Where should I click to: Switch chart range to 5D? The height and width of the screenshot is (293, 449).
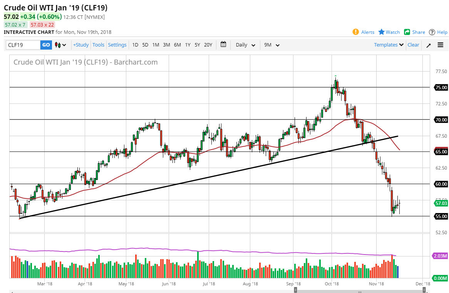pos(145,45)
